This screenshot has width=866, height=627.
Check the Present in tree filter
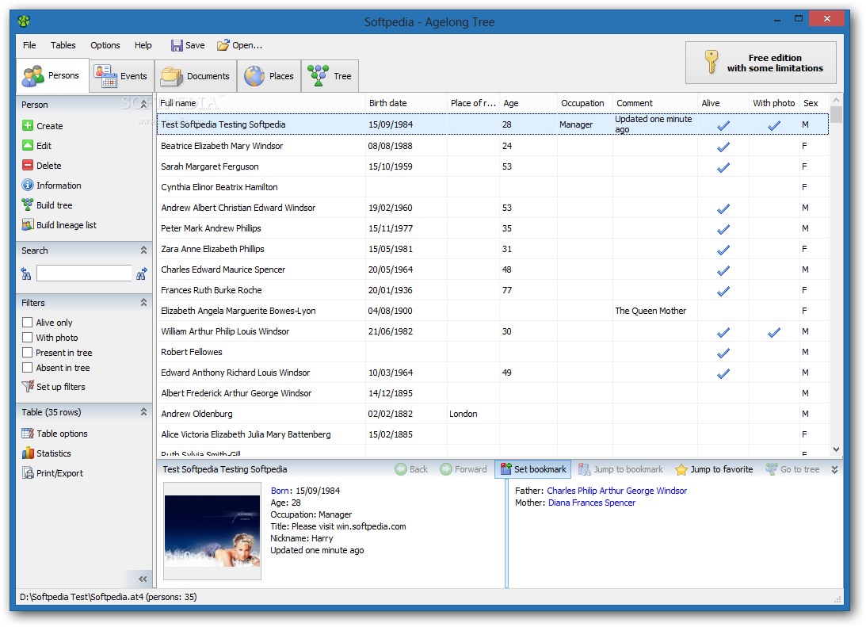coord(27,353)
